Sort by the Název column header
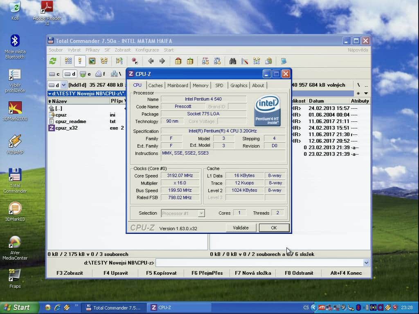Screen dimensions: 419x314 pyautogui.click(x=79, y=101)
